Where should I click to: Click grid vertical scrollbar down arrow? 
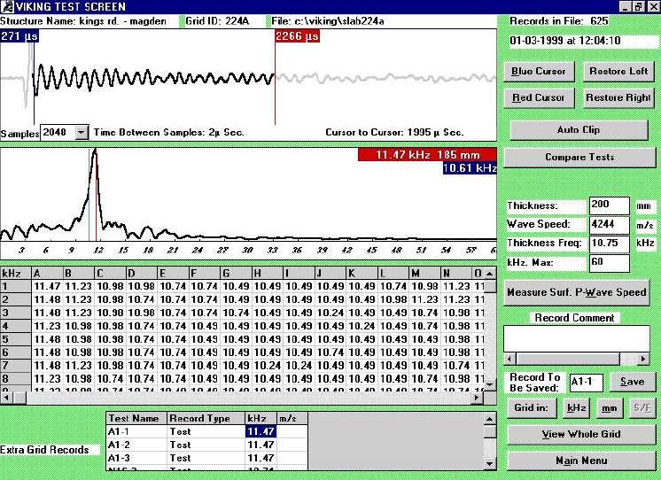tap(490, 384)
